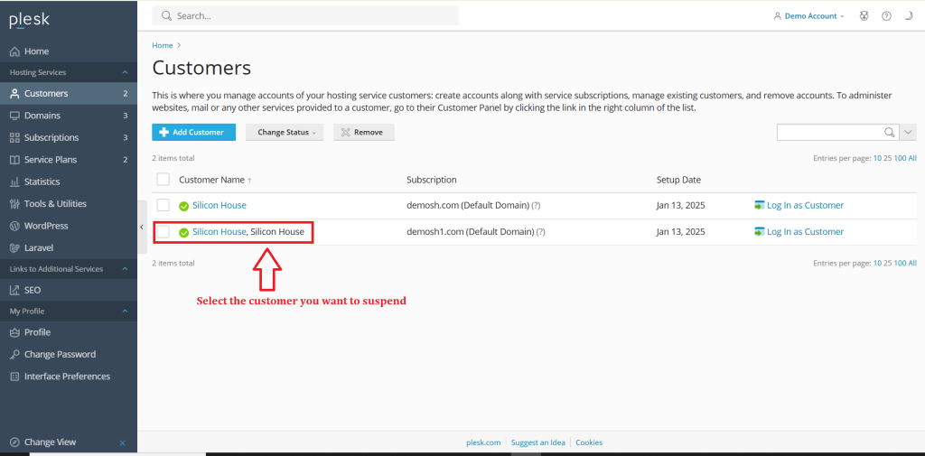
Task: Set bottom entries per page to 100
Action: (x=900, y=263)
